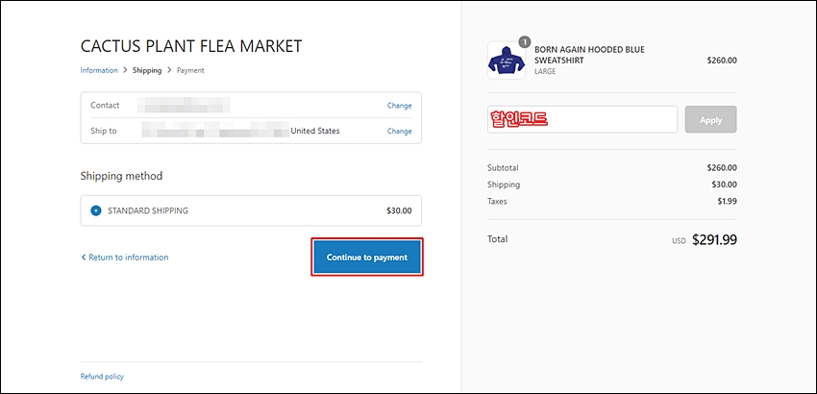The height and width of the screenshot is (394, 817).
Task: Change the Ship to address
Action: (x=399, y=132)
